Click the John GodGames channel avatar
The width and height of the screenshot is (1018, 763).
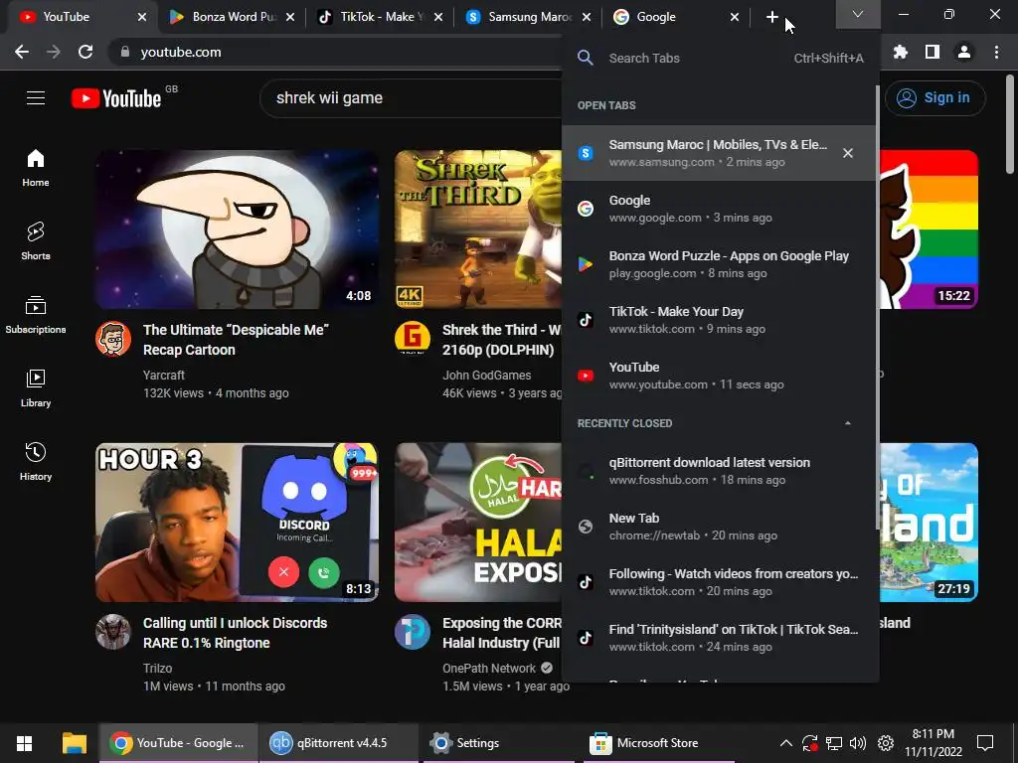pos(413,339)
